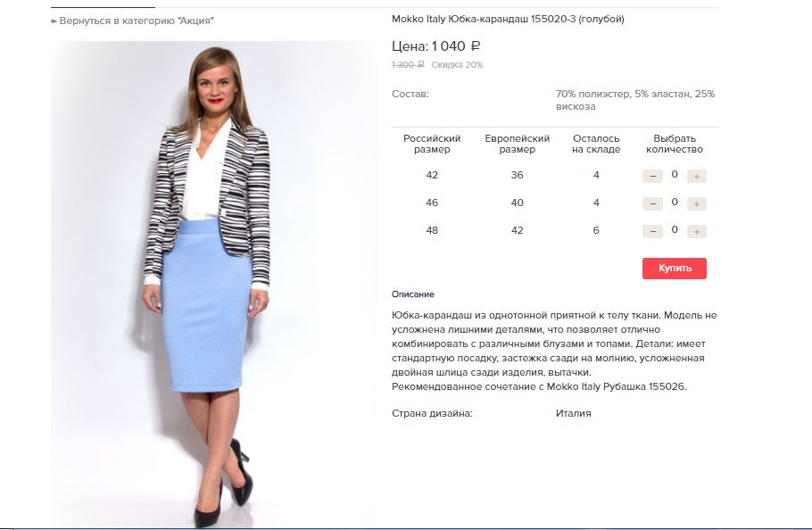
Task: Click the crossed-out old price 1 300
Action: (x=408, y=65)
